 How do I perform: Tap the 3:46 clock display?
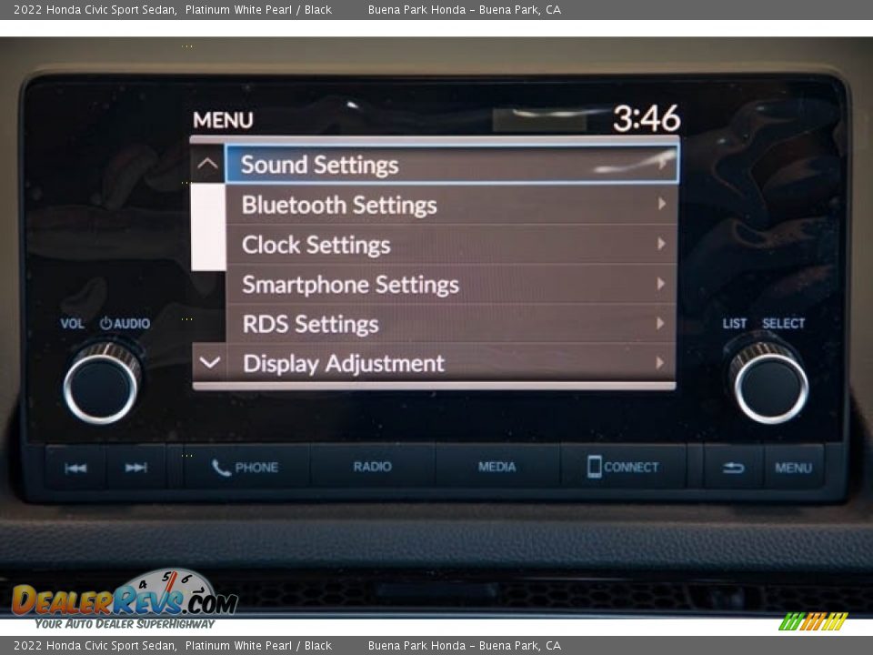[646, 118]
